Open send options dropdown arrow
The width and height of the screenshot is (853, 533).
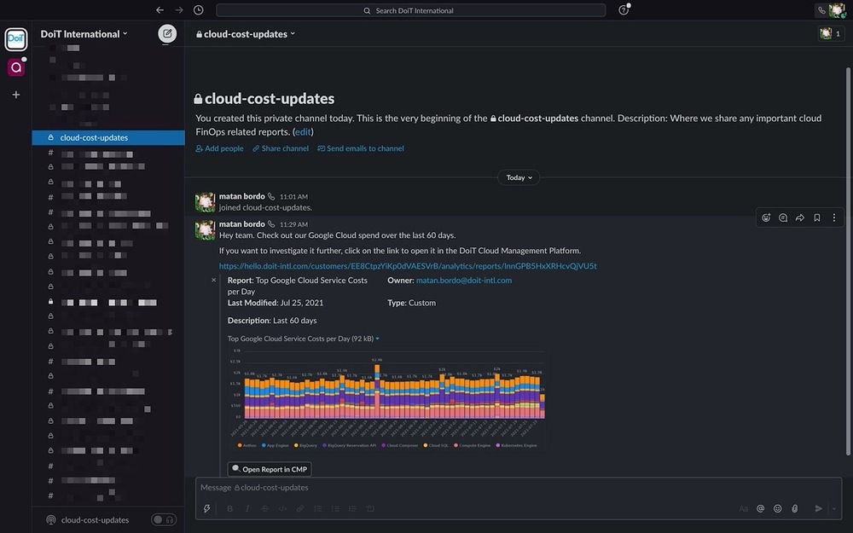click(x=834, y=508)
